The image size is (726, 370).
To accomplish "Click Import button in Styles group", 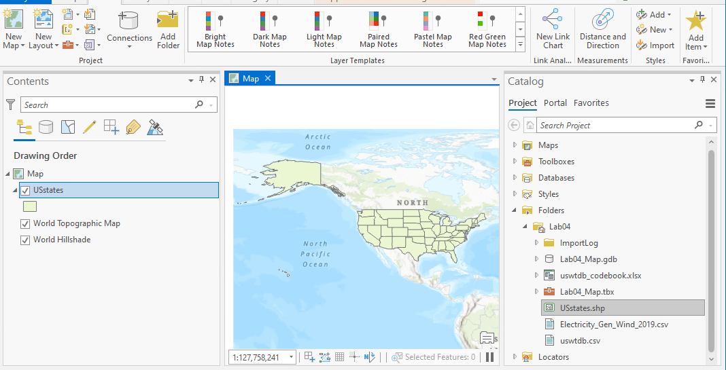I will pos(655,45).
